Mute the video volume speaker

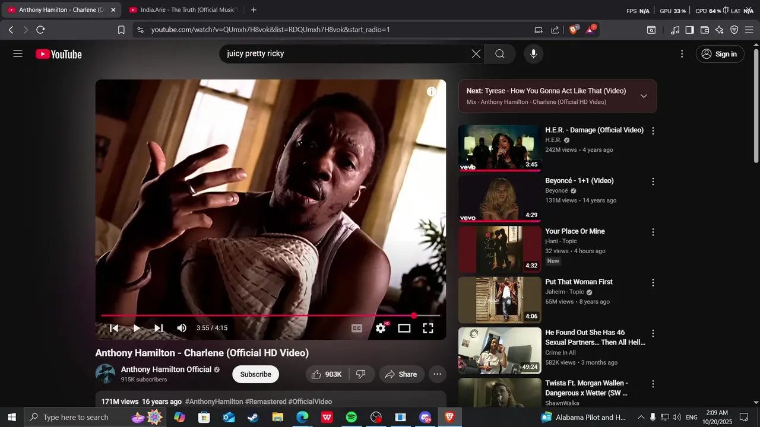[x=182, y=328]
